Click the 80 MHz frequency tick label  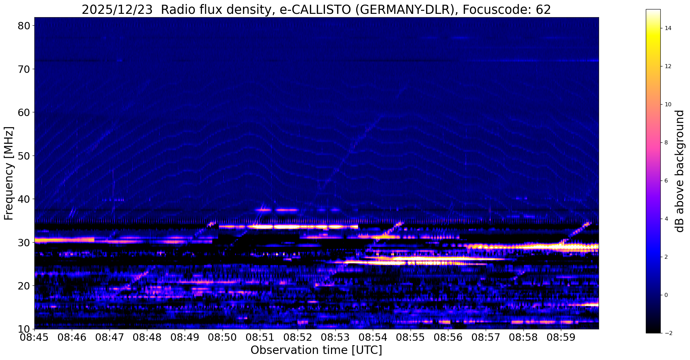24,26
